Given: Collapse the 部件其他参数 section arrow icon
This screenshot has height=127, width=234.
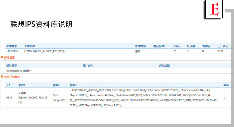Looking at the screenshot, I should [x=2, y=76].
